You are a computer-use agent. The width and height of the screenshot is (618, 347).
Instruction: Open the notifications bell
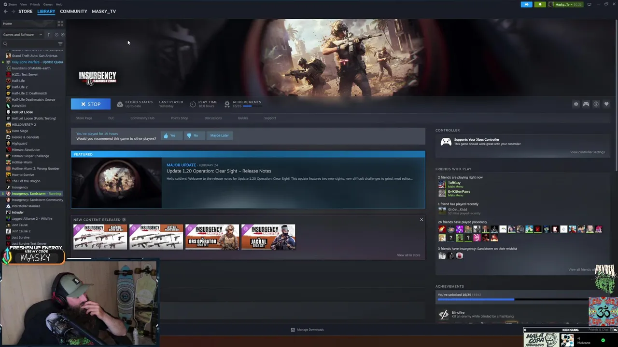540,4
